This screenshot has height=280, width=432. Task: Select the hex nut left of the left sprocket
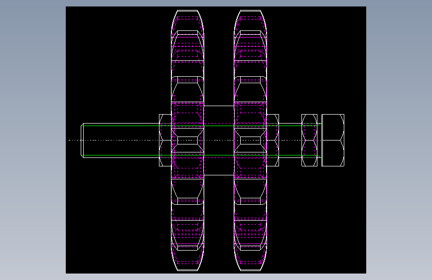pyautogui.click(x=165, y=140)
